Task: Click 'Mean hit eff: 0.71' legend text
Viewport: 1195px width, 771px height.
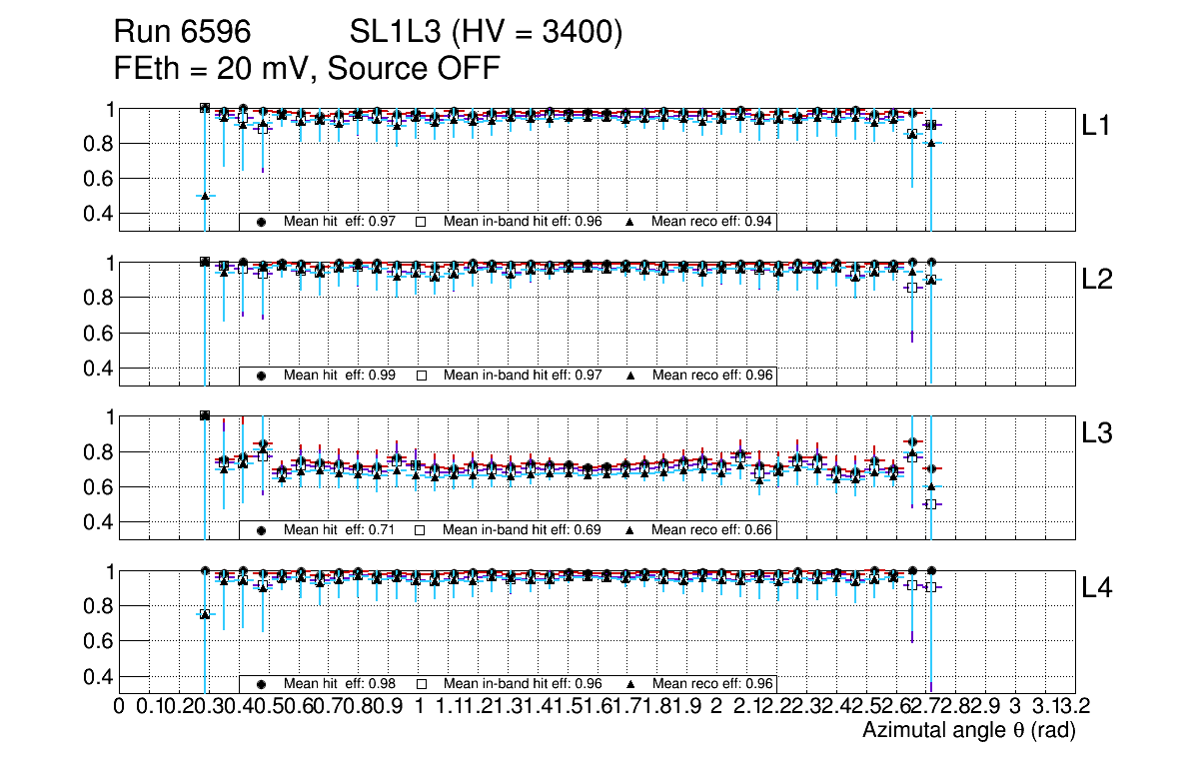Action: 340,529
